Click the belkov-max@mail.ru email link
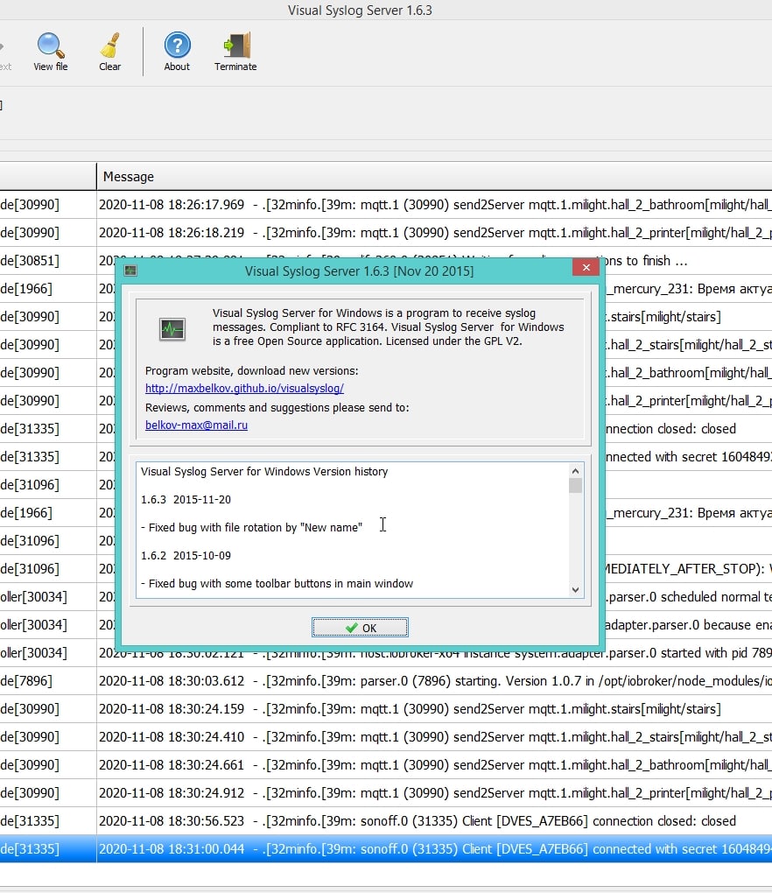Viewport: 772px width, 893px height. [196, 425]
